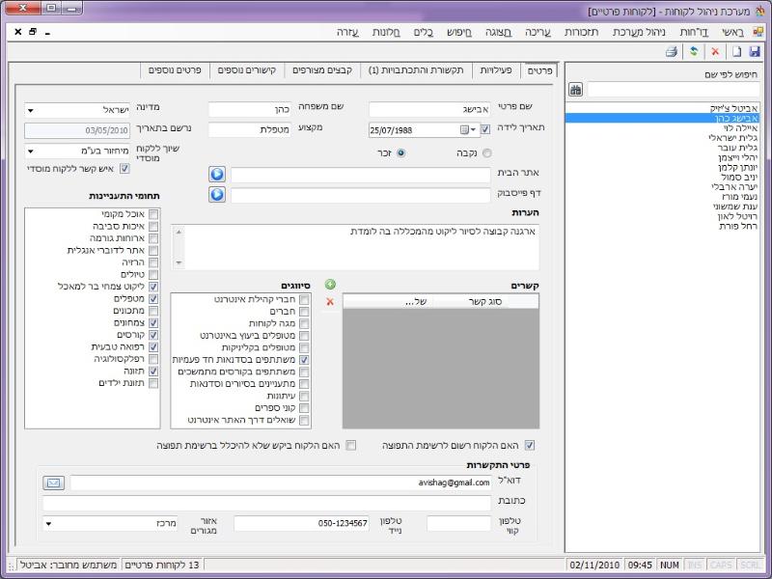The height and width of the screenshot is (579, 772).
Task: Click the printer toolbar icon
Action: point(672,52)
